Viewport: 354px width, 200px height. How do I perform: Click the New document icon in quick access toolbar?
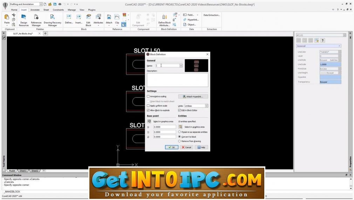(x=45, y=4)
